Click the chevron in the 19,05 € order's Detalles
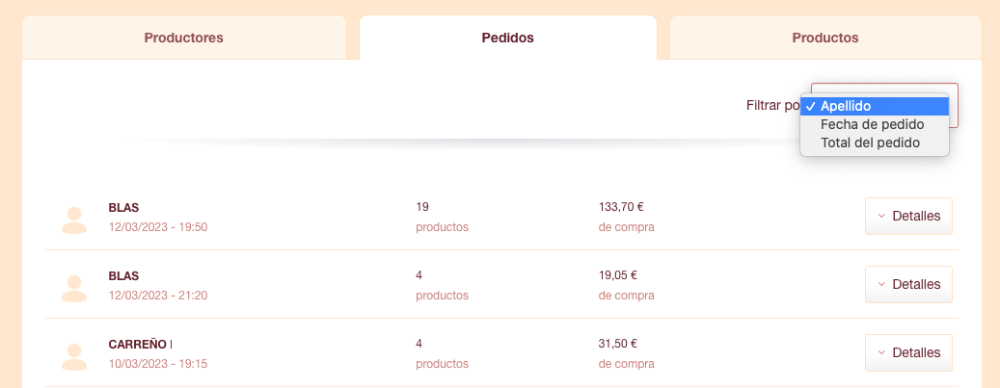 coord(881,284)
